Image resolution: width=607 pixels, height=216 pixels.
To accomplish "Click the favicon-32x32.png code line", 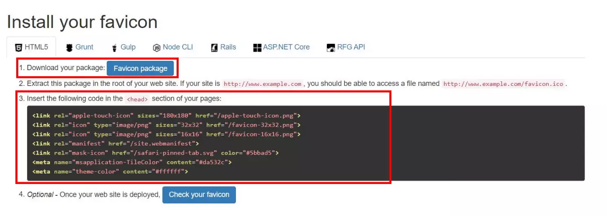I will 166,125.
